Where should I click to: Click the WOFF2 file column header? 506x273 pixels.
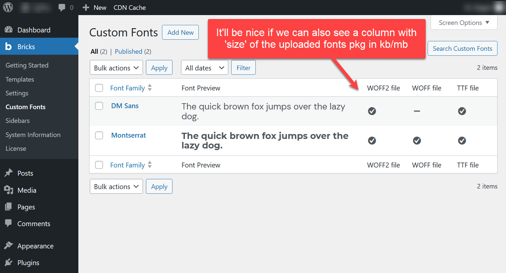coord(383,88)
